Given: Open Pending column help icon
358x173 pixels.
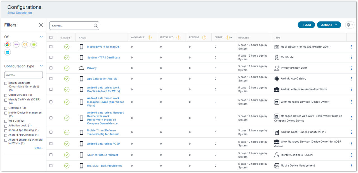Looking at the screenshot, I should tap(204, 37).
